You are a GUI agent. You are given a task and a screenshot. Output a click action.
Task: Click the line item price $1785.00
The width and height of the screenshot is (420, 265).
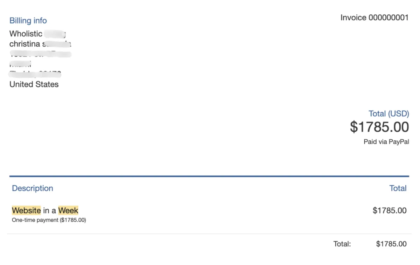coord(390,210)
